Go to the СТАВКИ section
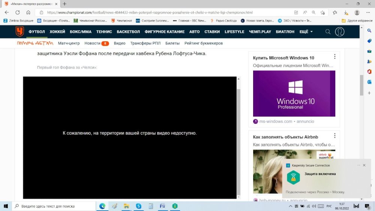Viewport: 375px width, 211px height. (x=212, y=31)
